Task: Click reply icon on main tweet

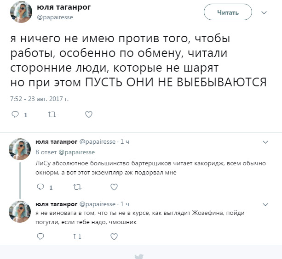Action: 15,115
